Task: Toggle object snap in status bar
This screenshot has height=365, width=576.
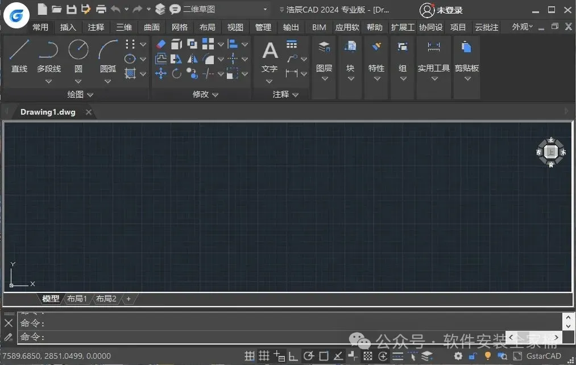Action: (x=324, y=356)
